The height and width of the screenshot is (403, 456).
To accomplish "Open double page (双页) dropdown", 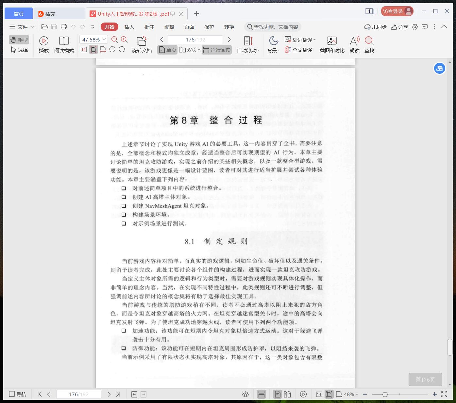I will [190, 50].
